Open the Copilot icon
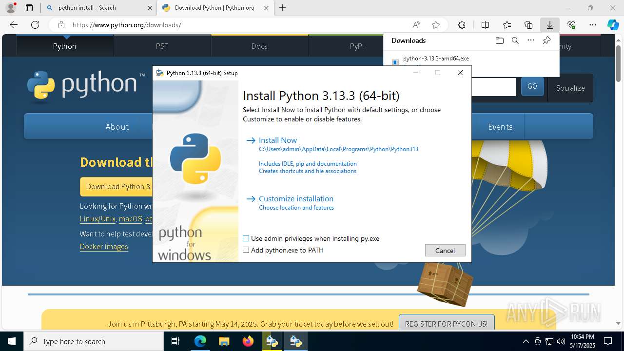 [x=613, y=25]
